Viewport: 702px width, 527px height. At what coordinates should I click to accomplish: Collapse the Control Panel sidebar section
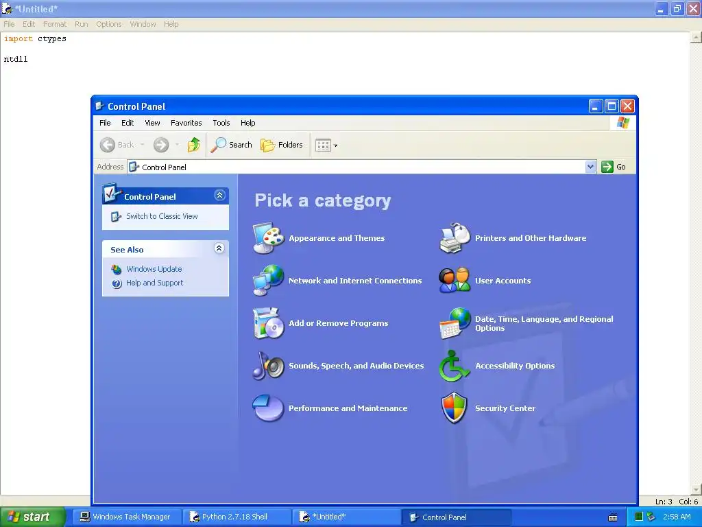coord(219,196)
